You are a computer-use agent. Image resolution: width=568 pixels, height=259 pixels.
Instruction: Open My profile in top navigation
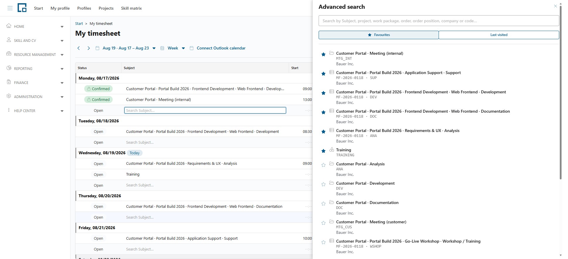(x=60, y=8)
